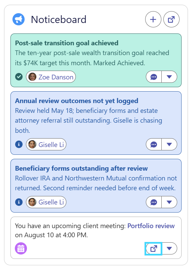Click the Beneficiary forms outstanding after review title
The image size is (191, 269).
[x=82, y=169]
